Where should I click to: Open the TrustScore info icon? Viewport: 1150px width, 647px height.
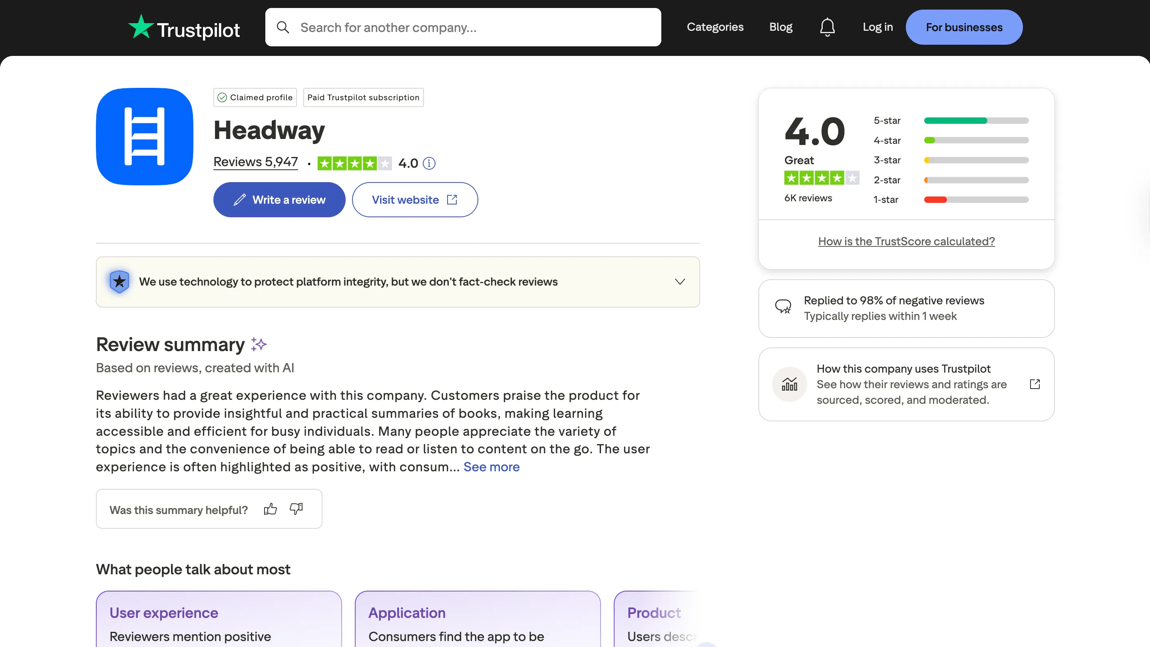tap(429, 163)
